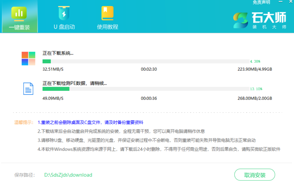Click the PE data download progress bar
This screenshot has height=182, width=294.
point(146,89)
